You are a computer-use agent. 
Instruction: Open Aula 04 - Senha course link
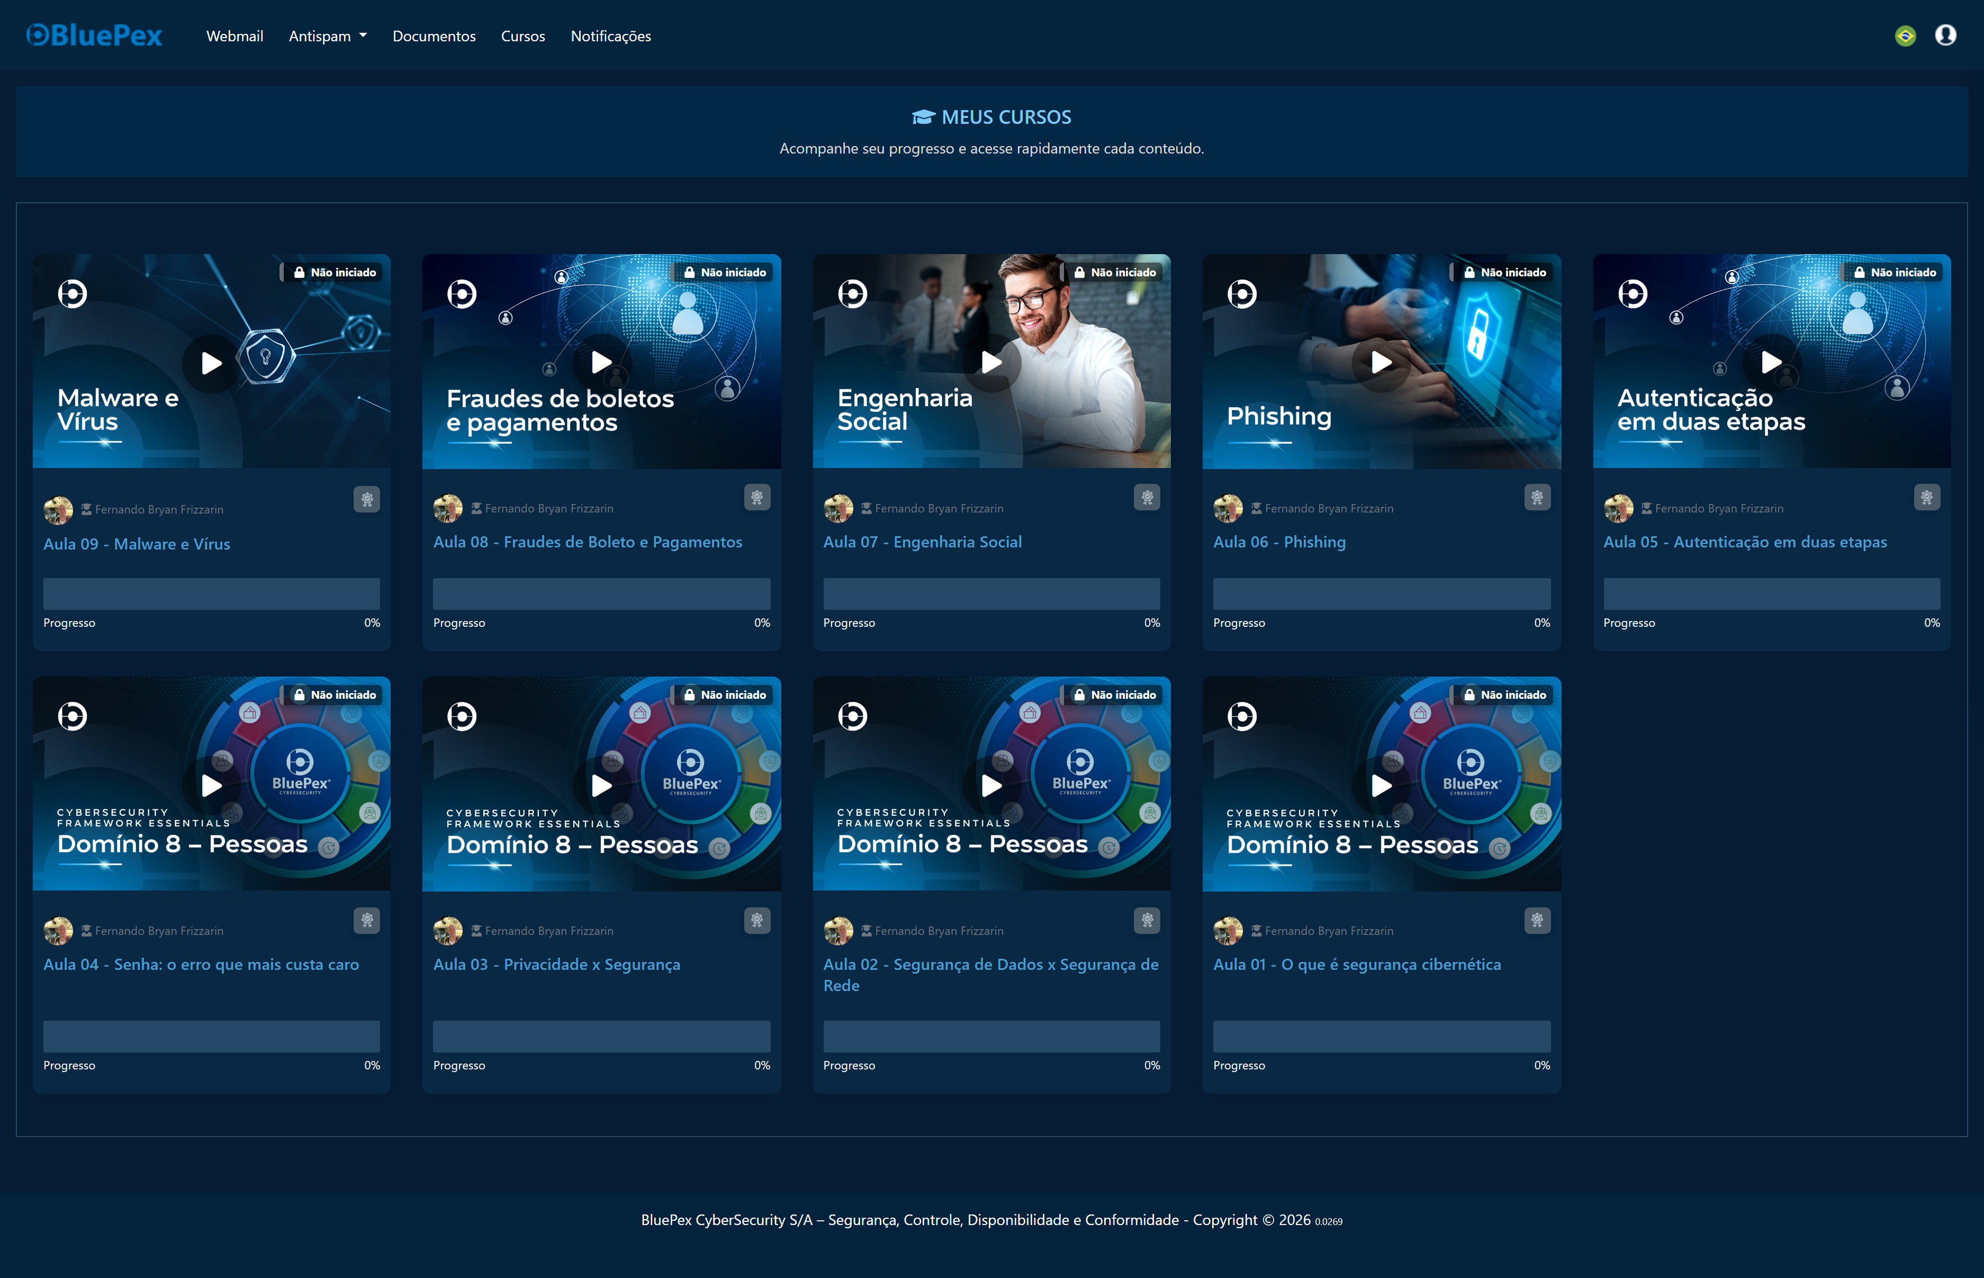click(x=201, y=964)
